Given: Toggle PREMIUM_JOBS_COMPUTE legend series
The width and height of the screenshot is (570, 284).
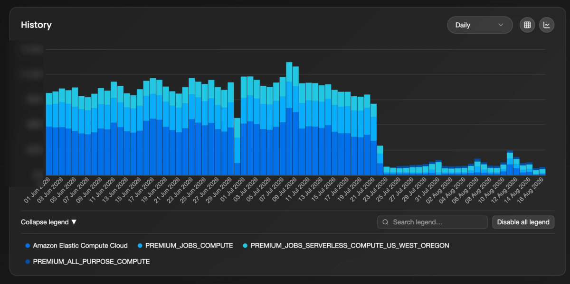Looking at the screenshot, I should tap(185, 246).
